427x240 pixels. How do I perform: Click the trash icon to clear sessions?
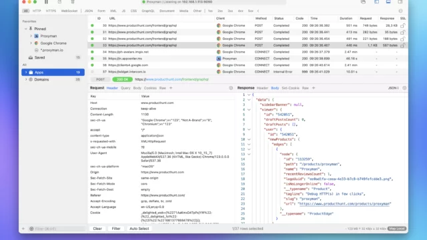coord(73,2)
